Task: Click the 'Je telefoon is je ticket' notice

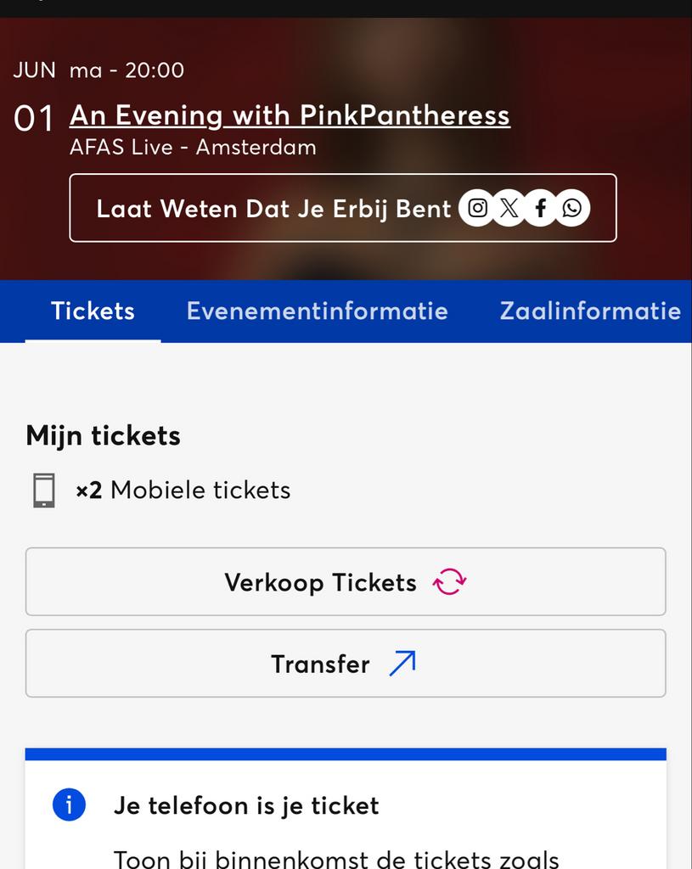Action: [x=246, y=805]
